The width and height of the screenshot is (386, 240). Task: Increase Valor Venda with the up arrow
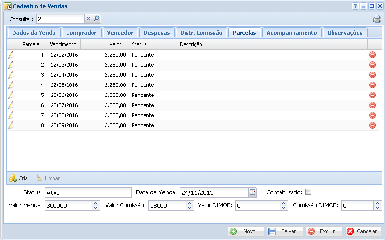coord(95,203)
